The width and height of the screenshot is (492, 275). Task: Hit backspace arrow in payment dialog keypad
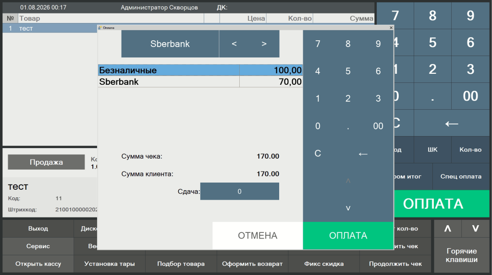click(x=363, y=153)
